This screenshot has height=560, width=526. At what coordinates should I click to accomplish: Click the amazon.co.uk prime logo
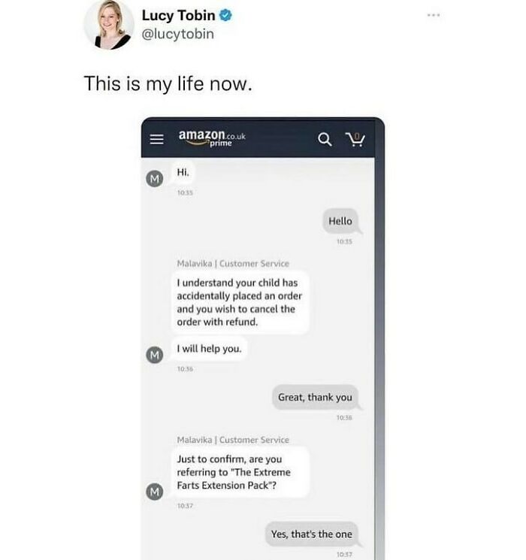[212, 138]
